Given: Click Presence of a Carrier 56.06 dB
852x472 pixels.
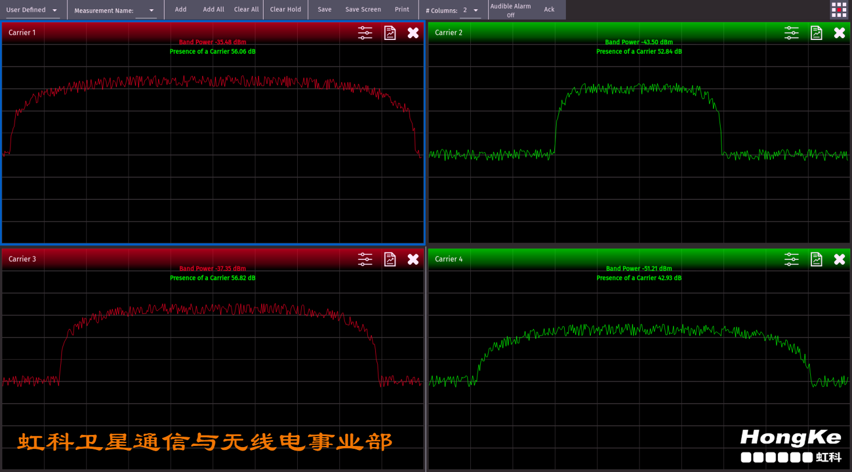Looking at the screenshot, I should (213, 52).
